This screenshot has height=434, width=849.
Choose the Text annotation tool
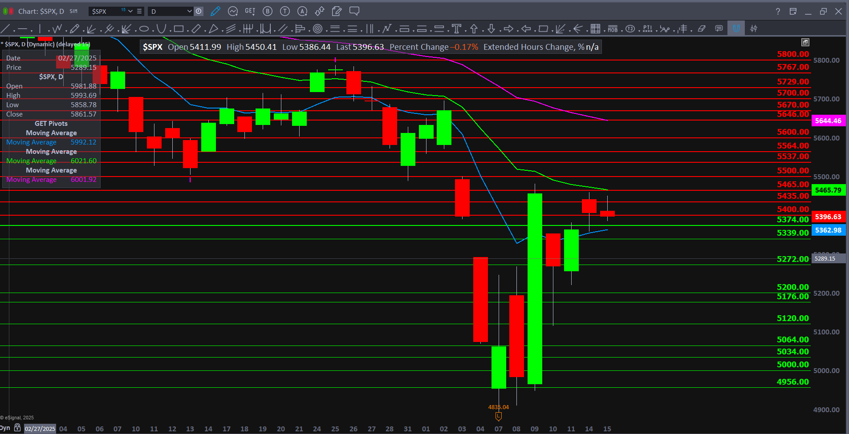click(x=456, y=29)
